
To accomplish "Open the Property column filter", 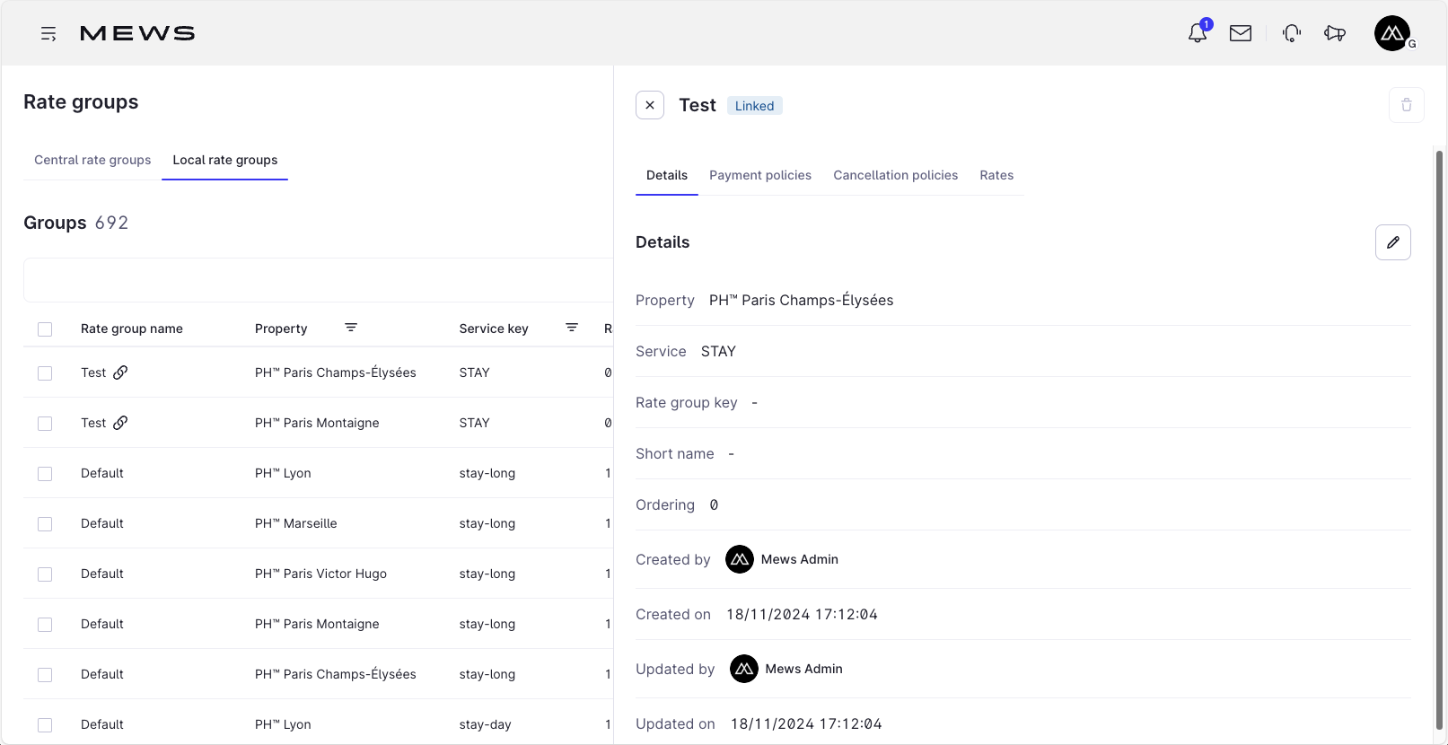I will pyautogui.click(x=351, y=328).
